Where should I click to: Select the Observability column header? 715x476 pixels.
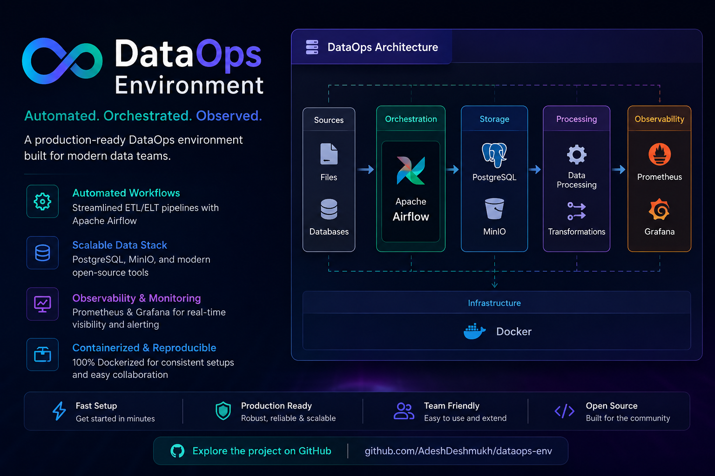[x=659, y=119]
